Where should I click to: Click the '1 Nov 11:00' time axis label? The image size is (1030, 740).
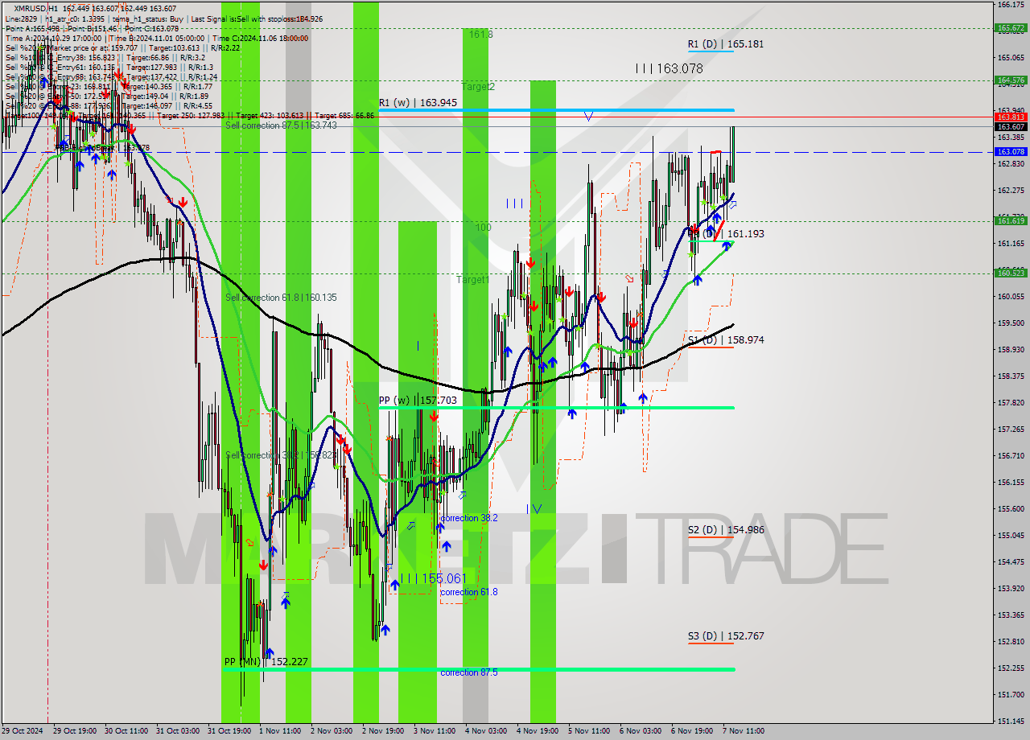pos(282,731)
